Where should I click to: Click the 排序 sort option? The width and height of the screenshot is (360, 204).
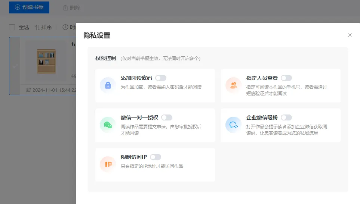43,28
